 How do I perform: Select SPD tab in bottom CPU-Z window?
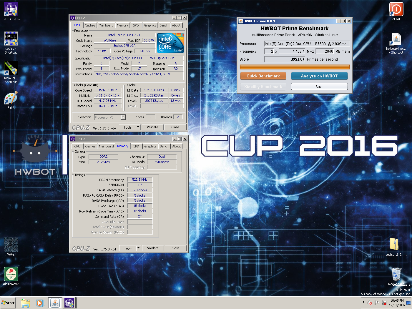pyautogui.click(x=136, y=146)
